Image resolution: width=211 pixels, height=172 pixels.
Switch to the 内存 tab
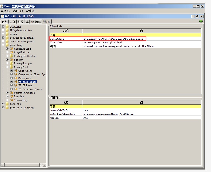(x=12, y=22)
